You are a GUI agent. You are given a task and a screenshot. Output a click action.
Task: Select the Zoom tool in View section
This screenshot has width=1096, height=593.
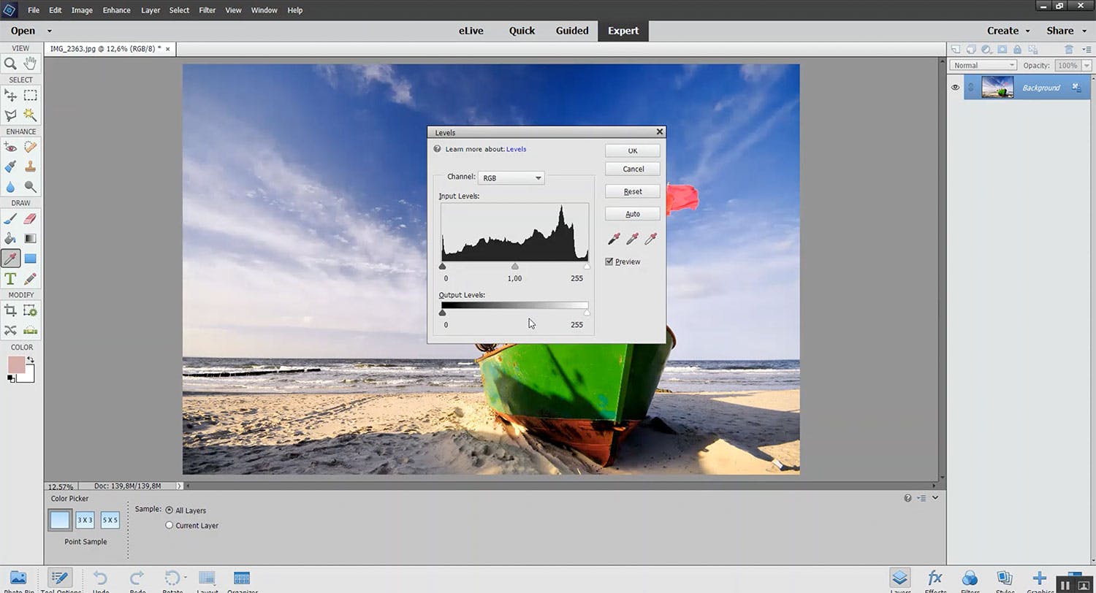coord(10,64)
